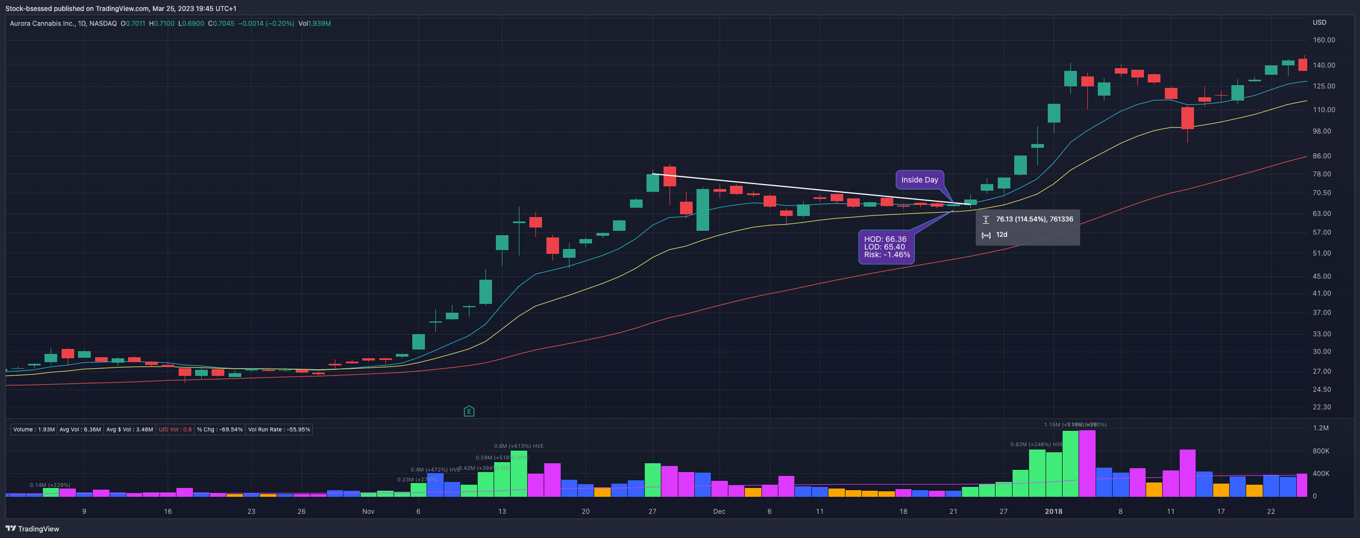Viewport: 1360px width, 538px height.
Task: Select the tallest green volume bar near 2018
Action: 1070,464
